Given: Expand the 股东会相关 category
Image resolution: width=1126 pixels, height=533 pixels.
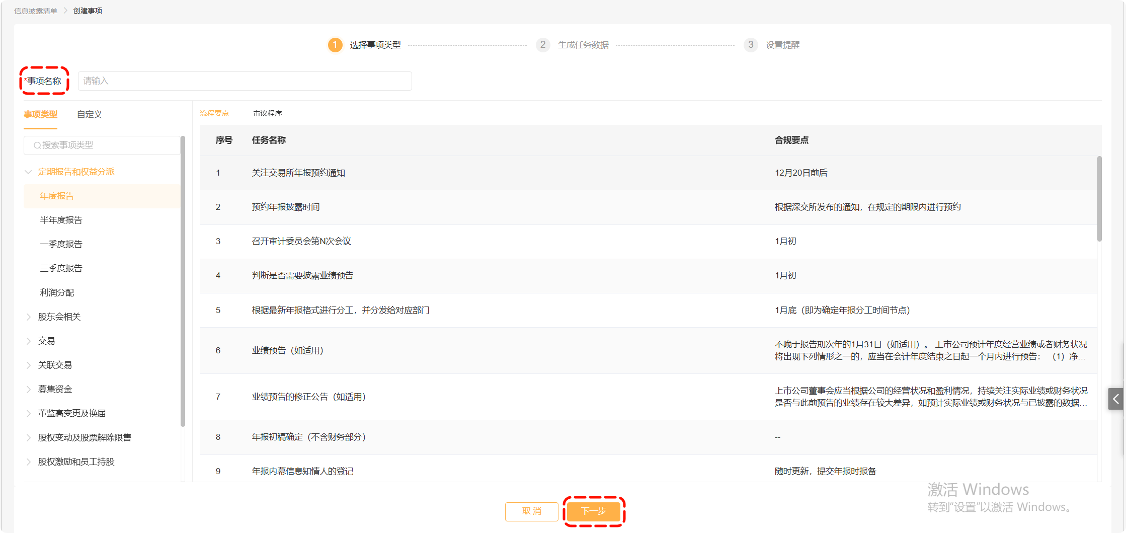Looking at the screenshot, I should (29, 317).
